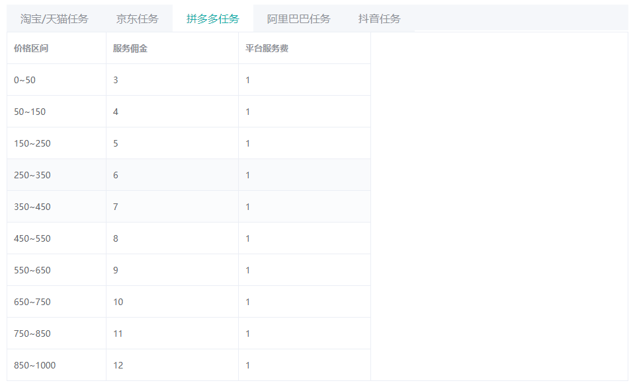Click service commission 11 in the 750~850 row

point(173,333)
